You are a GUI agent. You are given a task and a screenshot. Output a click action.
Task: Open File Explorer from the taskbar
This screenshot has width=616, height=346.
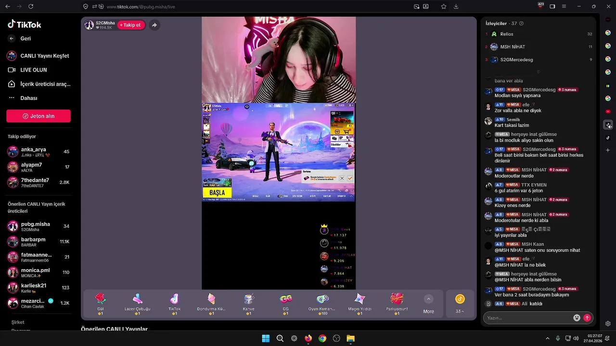[351, 338]
